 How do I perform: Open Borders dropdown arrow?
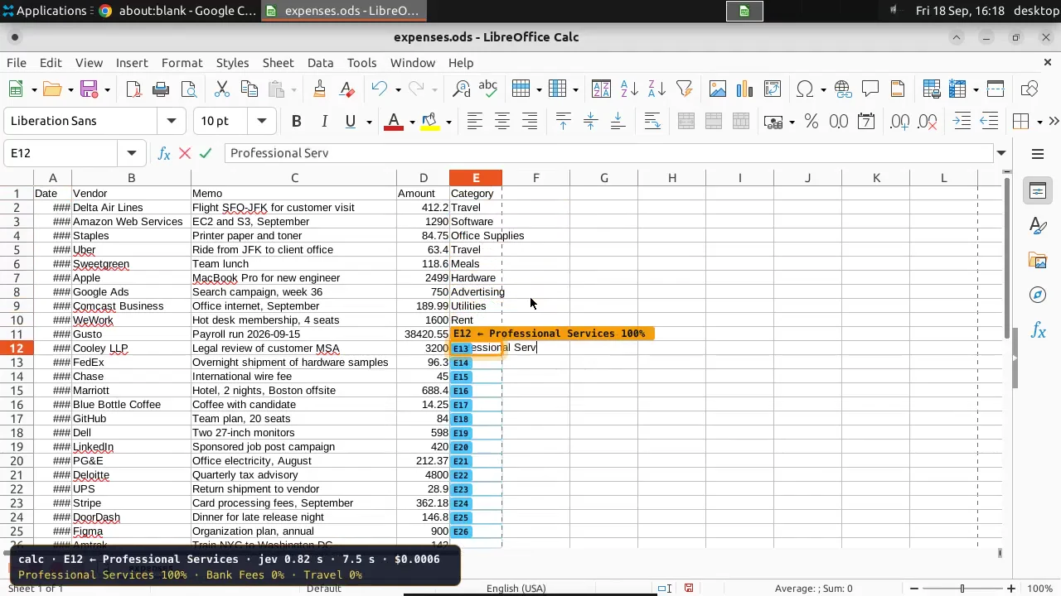[x=1039, y=123]
